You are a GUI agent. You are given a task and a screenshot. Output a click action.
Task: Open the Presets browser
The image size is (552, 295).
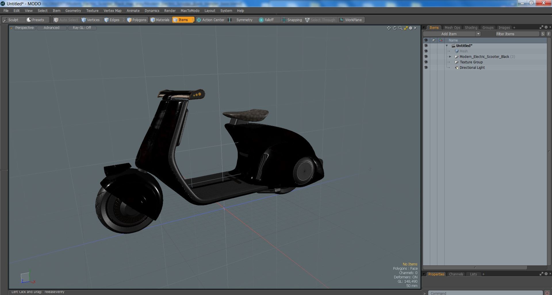pyautogui.click(x=36, y=20)
